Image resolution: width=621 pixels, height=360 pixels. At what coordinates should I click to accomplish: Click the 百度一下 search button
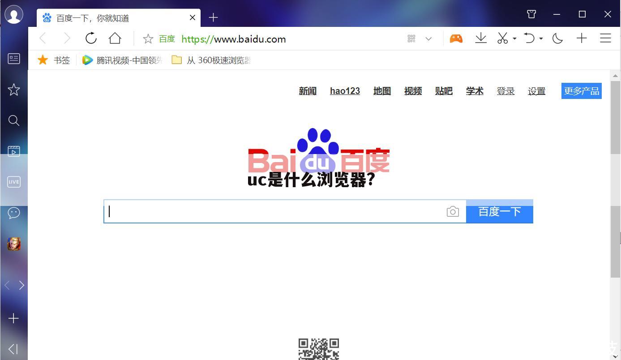(499, 211)
